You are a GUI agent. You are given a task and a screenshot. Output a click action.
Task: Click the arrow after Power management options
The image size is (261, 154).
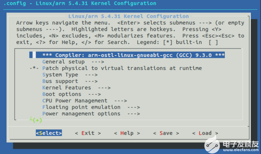click(134, 114)
